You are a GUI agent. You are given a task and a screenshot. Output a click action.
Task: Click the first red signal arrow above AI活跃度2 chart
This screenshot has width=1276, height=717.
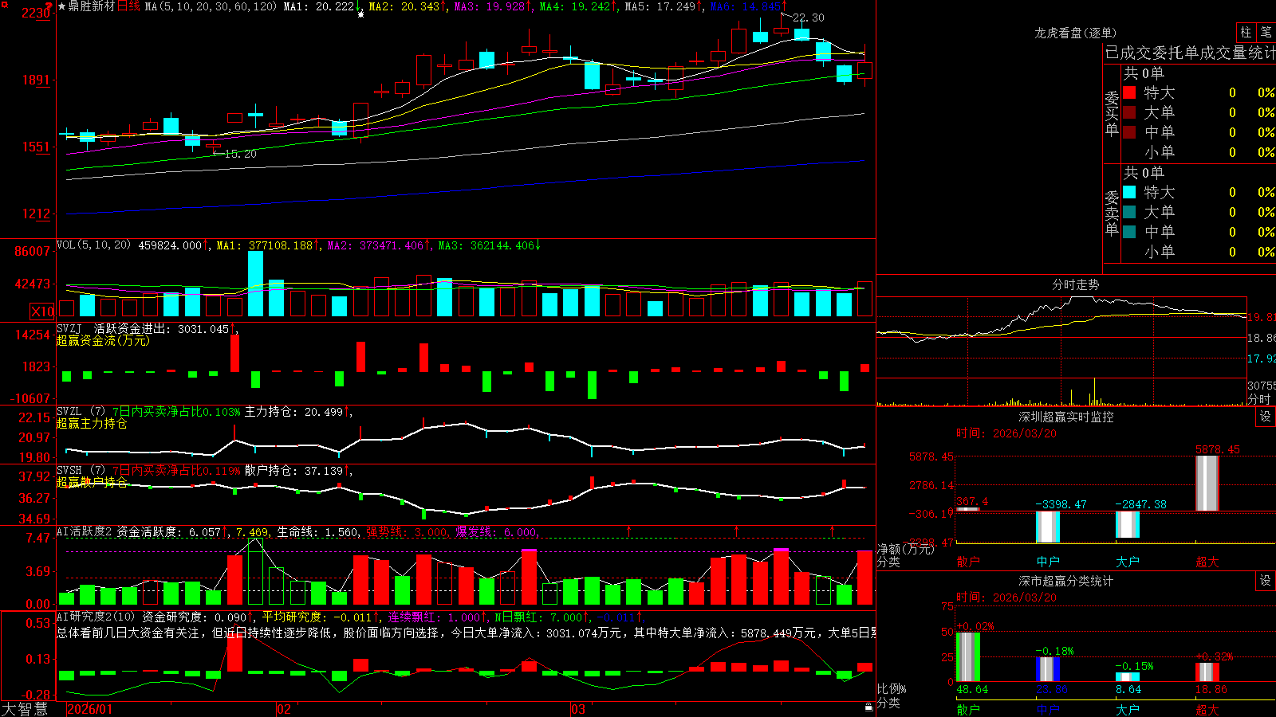pyautogui.click(x=629, y=531)
